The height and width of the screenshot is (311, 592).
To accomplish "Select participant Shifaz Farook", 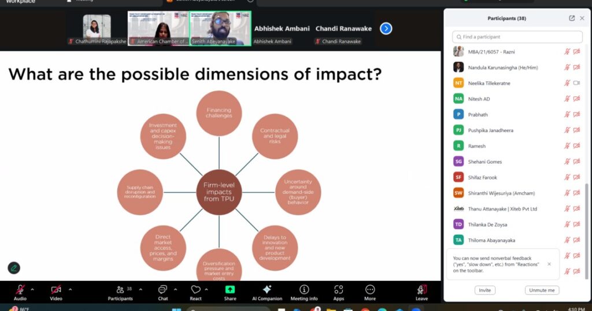I will coord(516,178).
